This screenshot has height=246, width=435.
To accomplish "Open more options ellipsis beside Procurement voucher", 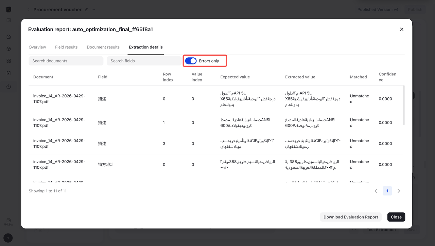I will tap(93, 10).
